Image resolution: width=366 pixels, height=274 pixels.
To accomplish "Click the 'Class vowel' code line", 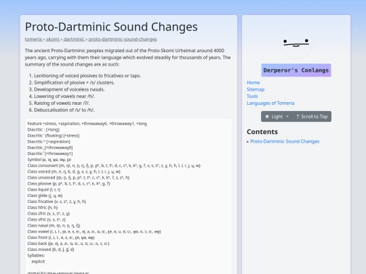I will [94, 231].
